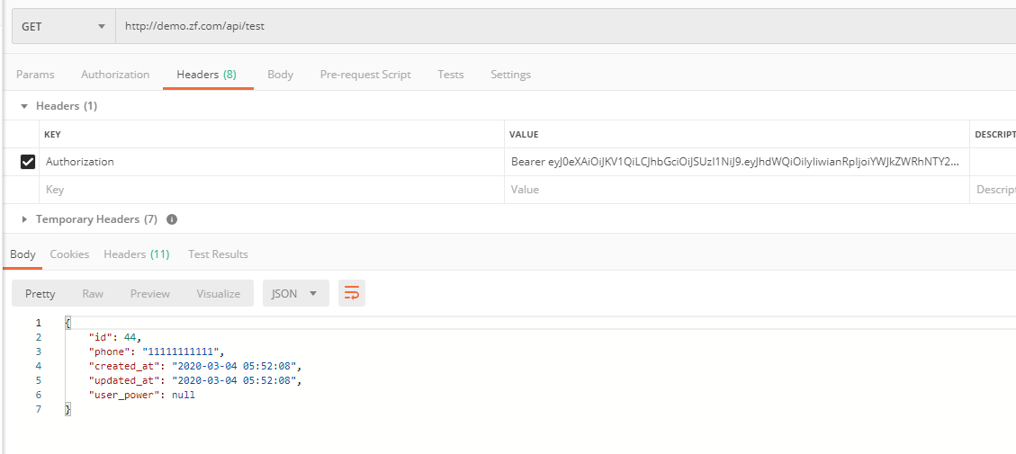The width and height of the screenshot is (1016, 454).
Task: Expand the Temporary Headers (7) section
Action: [24, 219]
